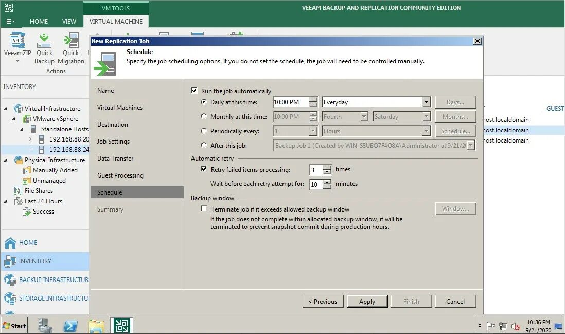This screenshot has height=334, width=565.
Task: Open Server Manager from the taskbar
Action: [x=45, y=325]
